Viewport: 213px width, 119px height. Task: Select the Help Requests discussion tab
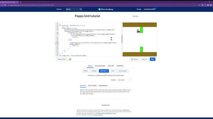click(x=103, y=86)
